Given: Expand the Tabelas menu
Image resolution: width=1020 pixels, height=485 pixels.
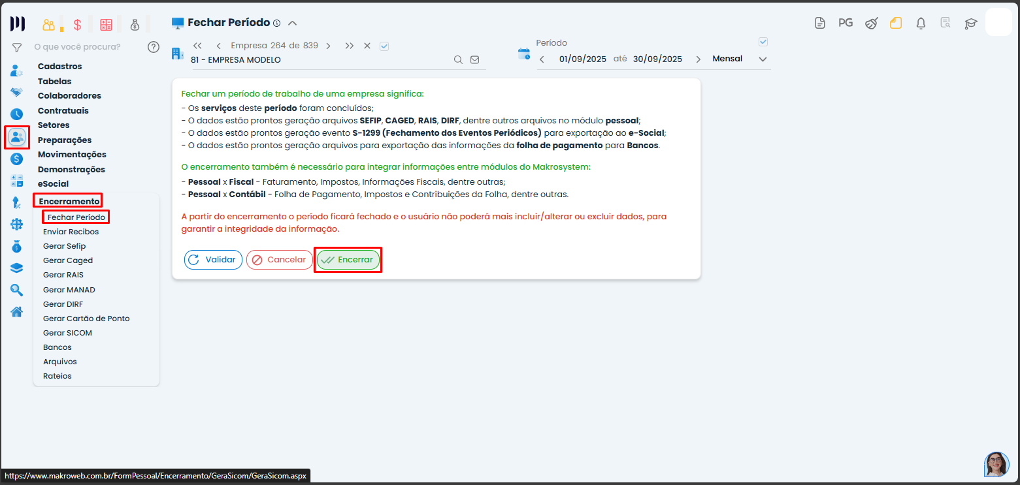Looking at the screenshot, I should [x=55, y=82].
